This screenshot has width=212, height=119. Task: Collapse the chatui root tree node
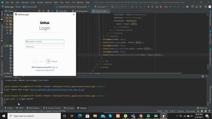(x=5, y=15)
